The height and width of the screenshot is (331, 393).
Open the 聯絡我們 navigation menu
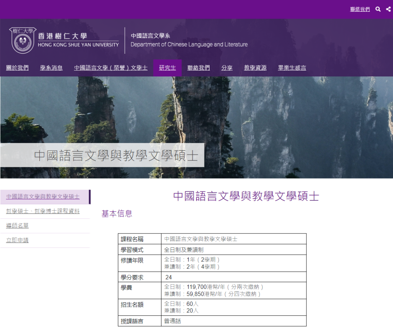(x=198, y=68)
